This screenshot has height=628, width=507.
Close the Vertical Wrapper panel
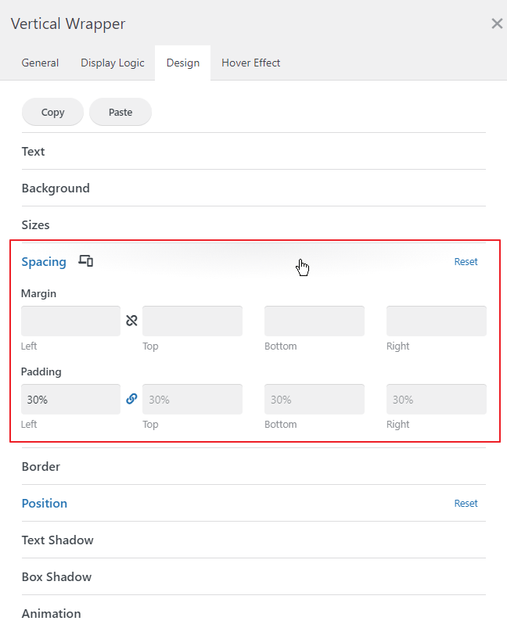[x=497, y=23]
